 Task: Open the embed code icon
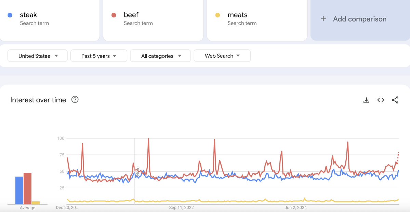pos(381,100)
